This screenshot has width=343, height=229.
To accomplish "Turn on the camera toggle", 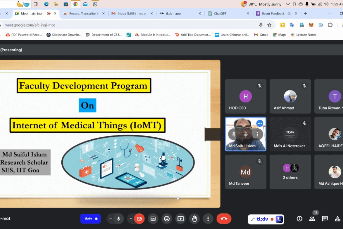I will click(139, 219).
